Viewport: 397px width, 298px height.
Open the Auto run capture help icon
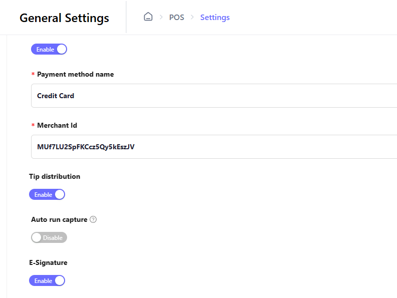tap(93, 219)
